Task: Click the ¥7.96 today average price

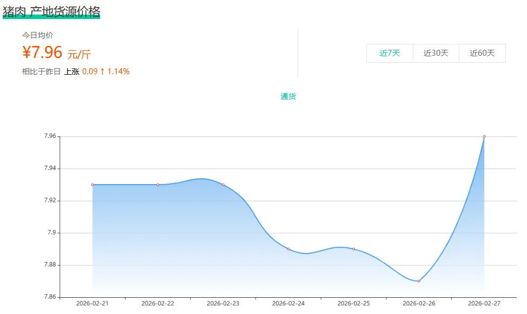Action: [43, 53]
